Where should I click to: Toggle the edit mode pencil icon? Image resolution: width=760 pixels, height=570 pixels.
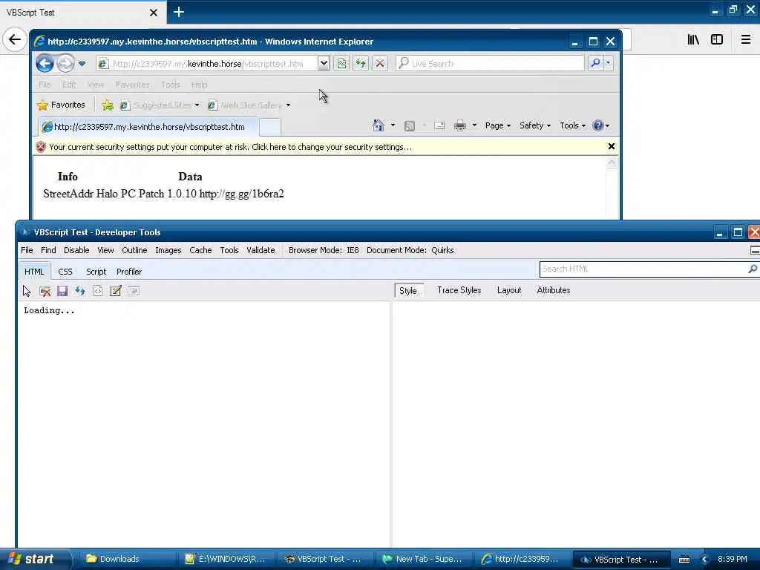click(x=115, y=291)
